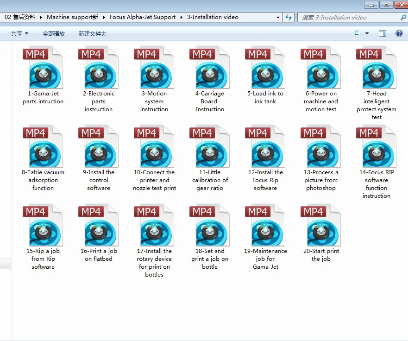Click the 10-Connect the printer and nozzle test print icon
408x341 pixels.
(x=154, y=146)
